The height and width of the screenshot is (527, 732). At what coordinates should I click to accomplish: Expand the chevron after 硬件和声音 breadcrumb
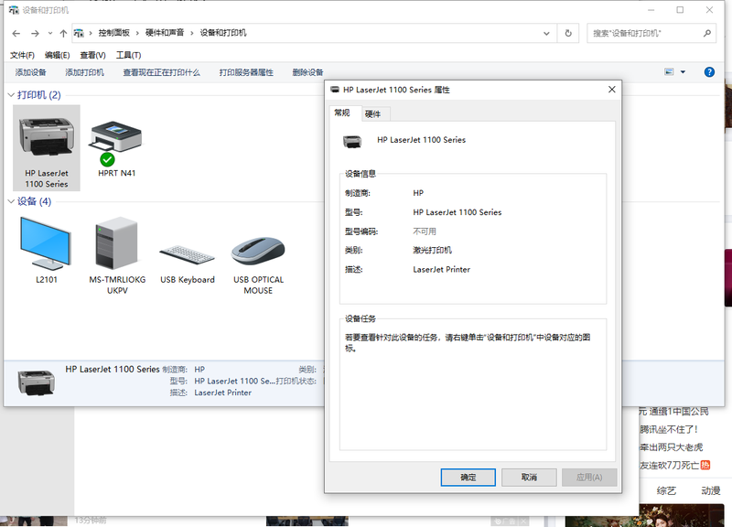192,33
